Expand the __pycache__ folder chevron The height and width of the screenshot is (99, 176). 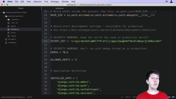(x=6, y=20)
